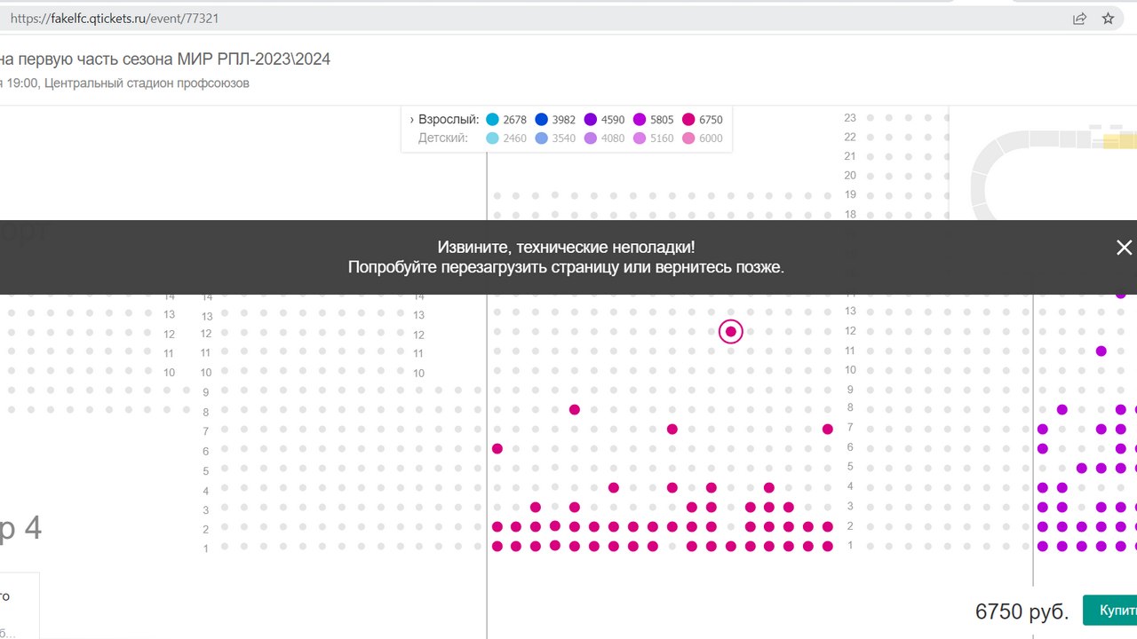Pick the lone pink seat in row 8
The image size is (1137, 639).
click(575, 409)
